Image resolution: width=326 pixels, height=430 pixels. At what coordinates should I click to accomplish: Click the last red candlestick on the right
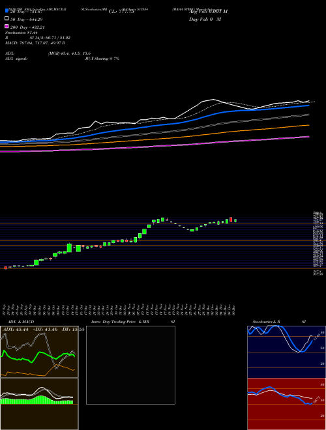tap(231, 220)
